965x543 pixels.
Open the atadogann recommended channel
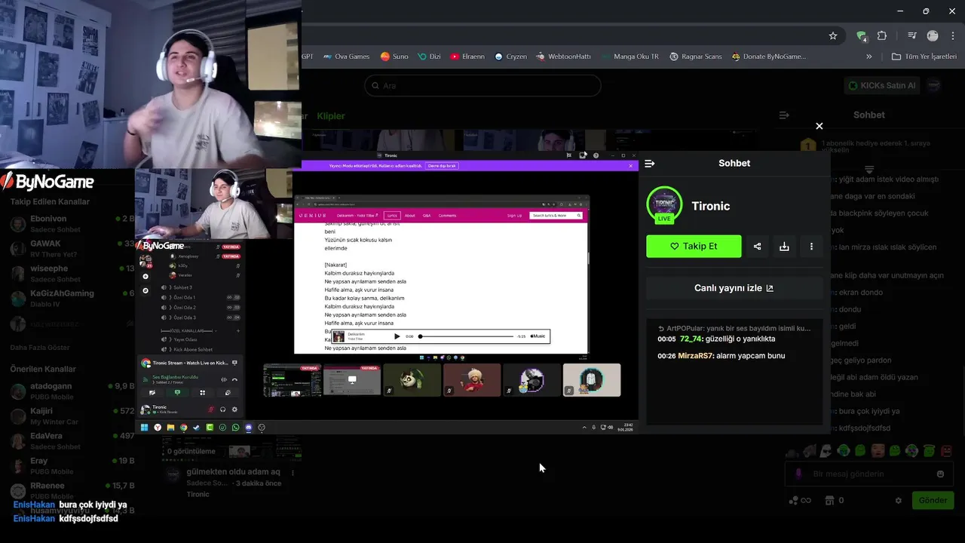pyautogui.click(x=72, y=391)
